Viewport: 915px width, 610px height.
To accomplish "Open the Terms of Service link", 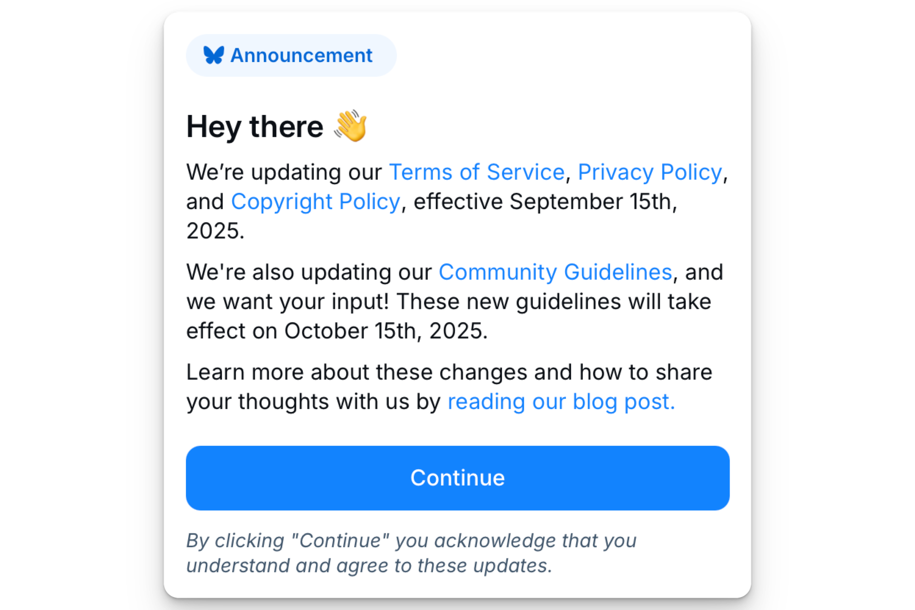I will point(477,173).
